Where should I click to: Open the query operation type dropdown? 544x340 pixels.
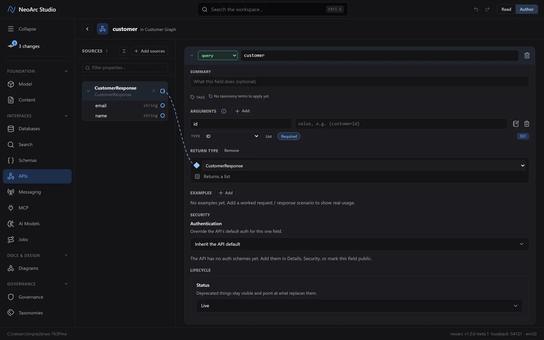click(218, 55)
